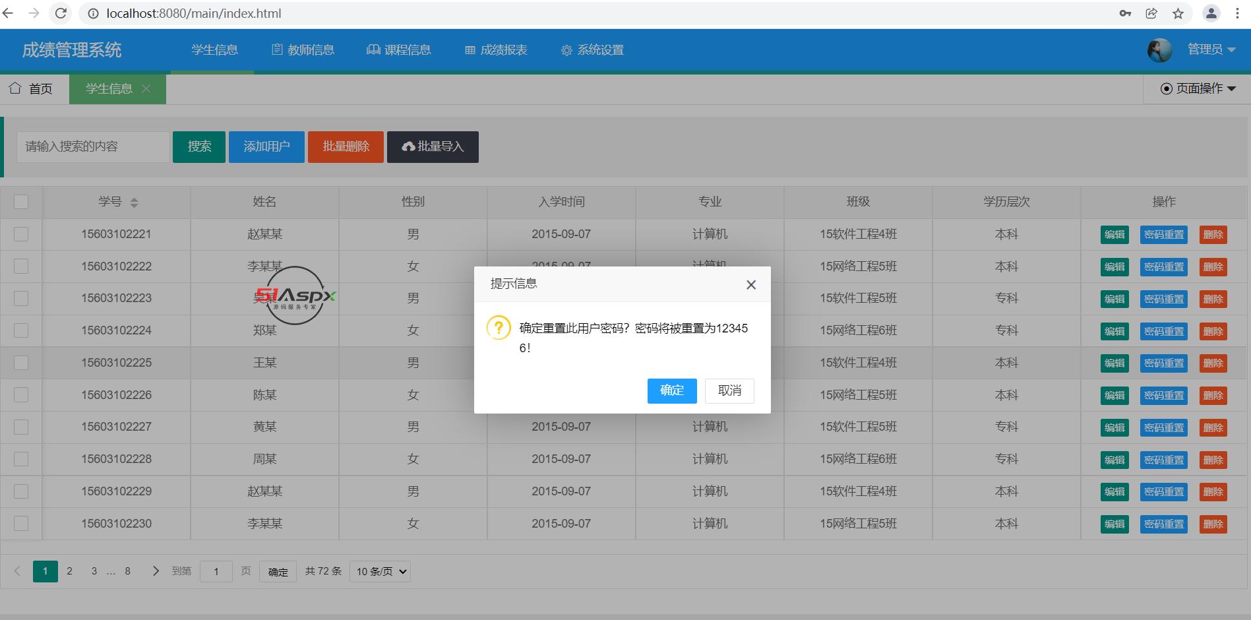Bookmark this page with the star icon
Image resolution: width=1251 pixels, height=620 pixels.
1178,13
